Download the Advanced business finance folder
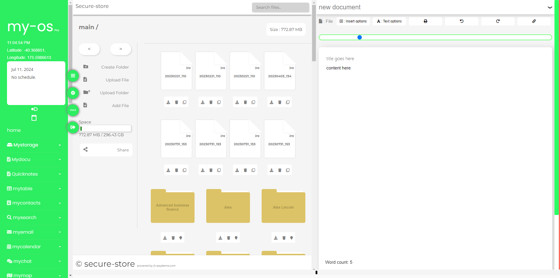 coord(165,238)
